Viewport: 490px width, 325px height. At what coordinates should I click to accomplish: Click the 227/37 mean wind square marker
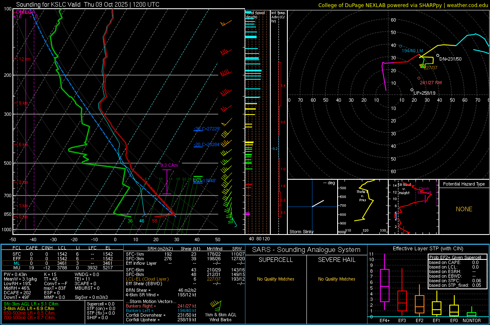422,66
